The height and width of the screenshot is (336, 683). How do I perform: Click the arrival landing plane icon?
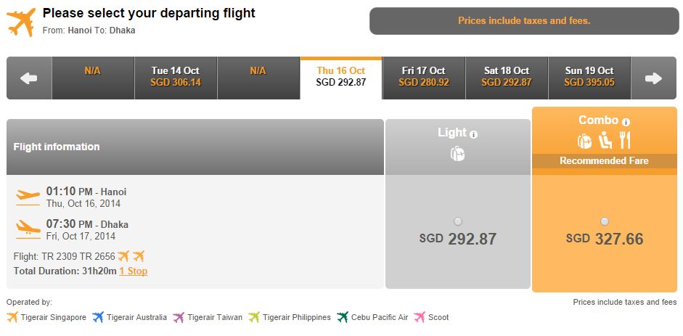click(x=28, y=229)
